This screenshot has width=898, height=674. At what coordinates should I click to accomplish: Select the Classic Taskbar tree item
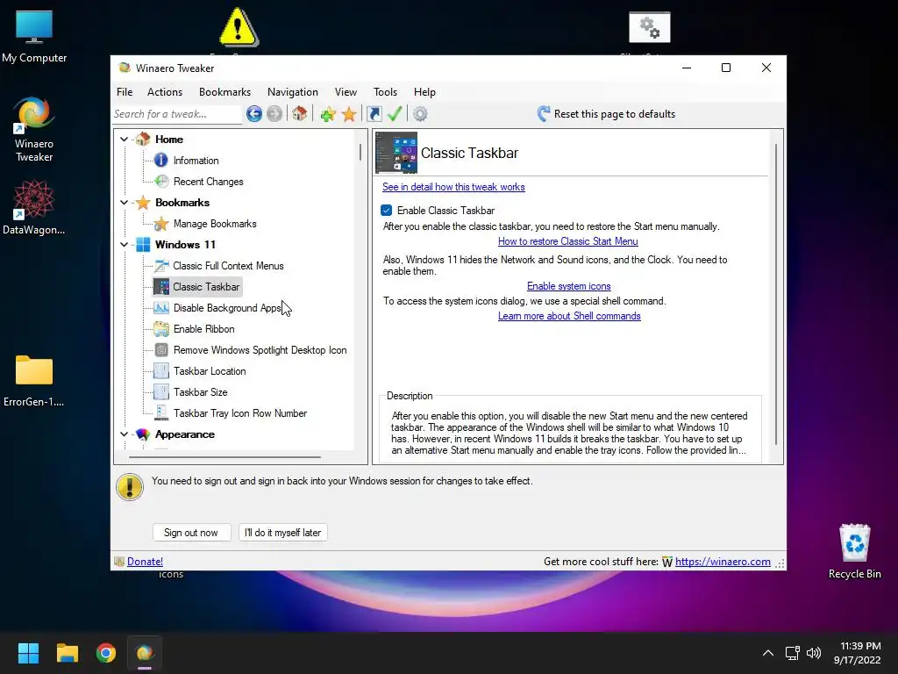(197, 287)
